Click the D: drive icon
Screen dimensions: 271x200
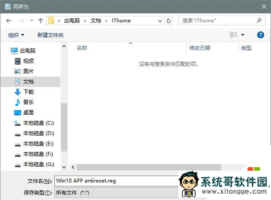[18, 135]
